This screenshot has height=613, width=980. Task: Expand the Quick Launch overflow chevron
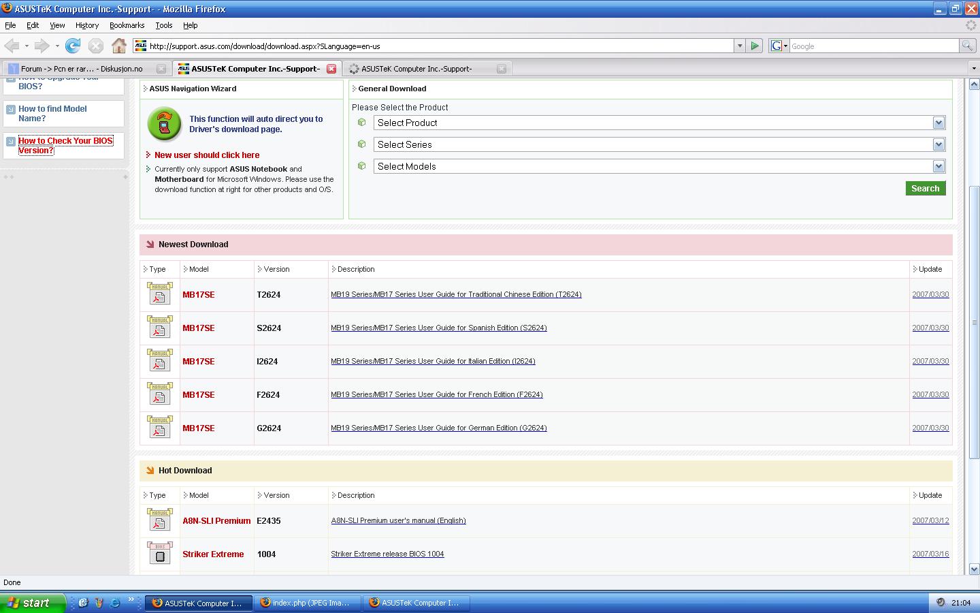131,600
